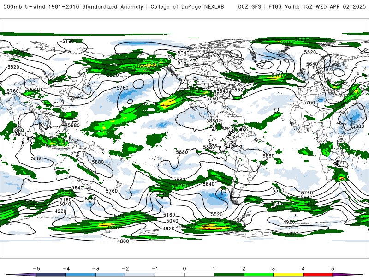This screenshot has width=369, height=277.
Task: Click the "College of DuPage NEXLAB" title text
Action: click(x=187, y=6)
